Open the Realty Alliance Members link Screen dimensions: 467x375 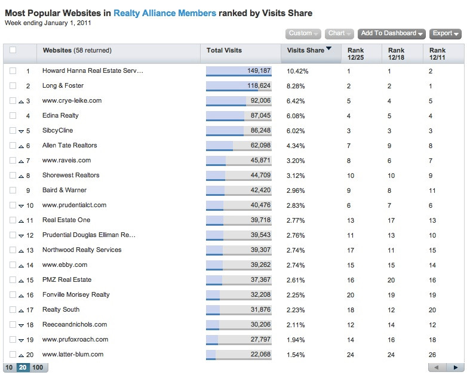165,13
